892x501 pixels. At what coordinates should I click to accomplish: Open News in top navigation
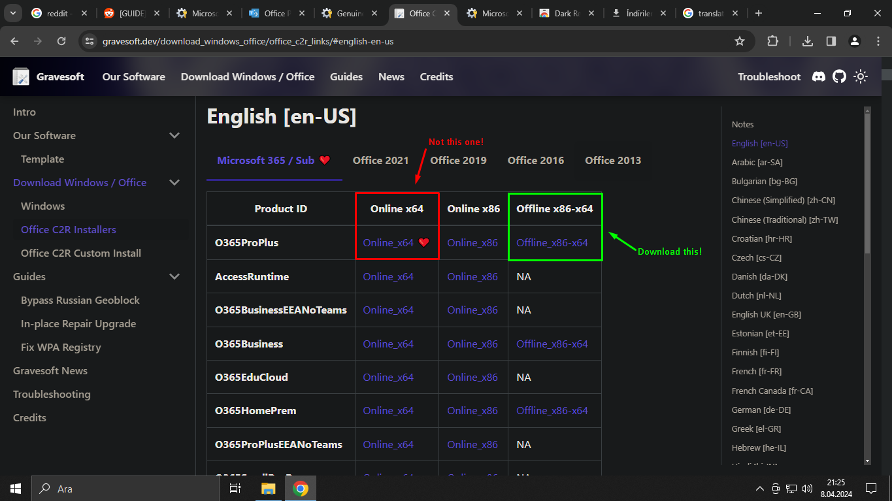(x=391, y=76)
